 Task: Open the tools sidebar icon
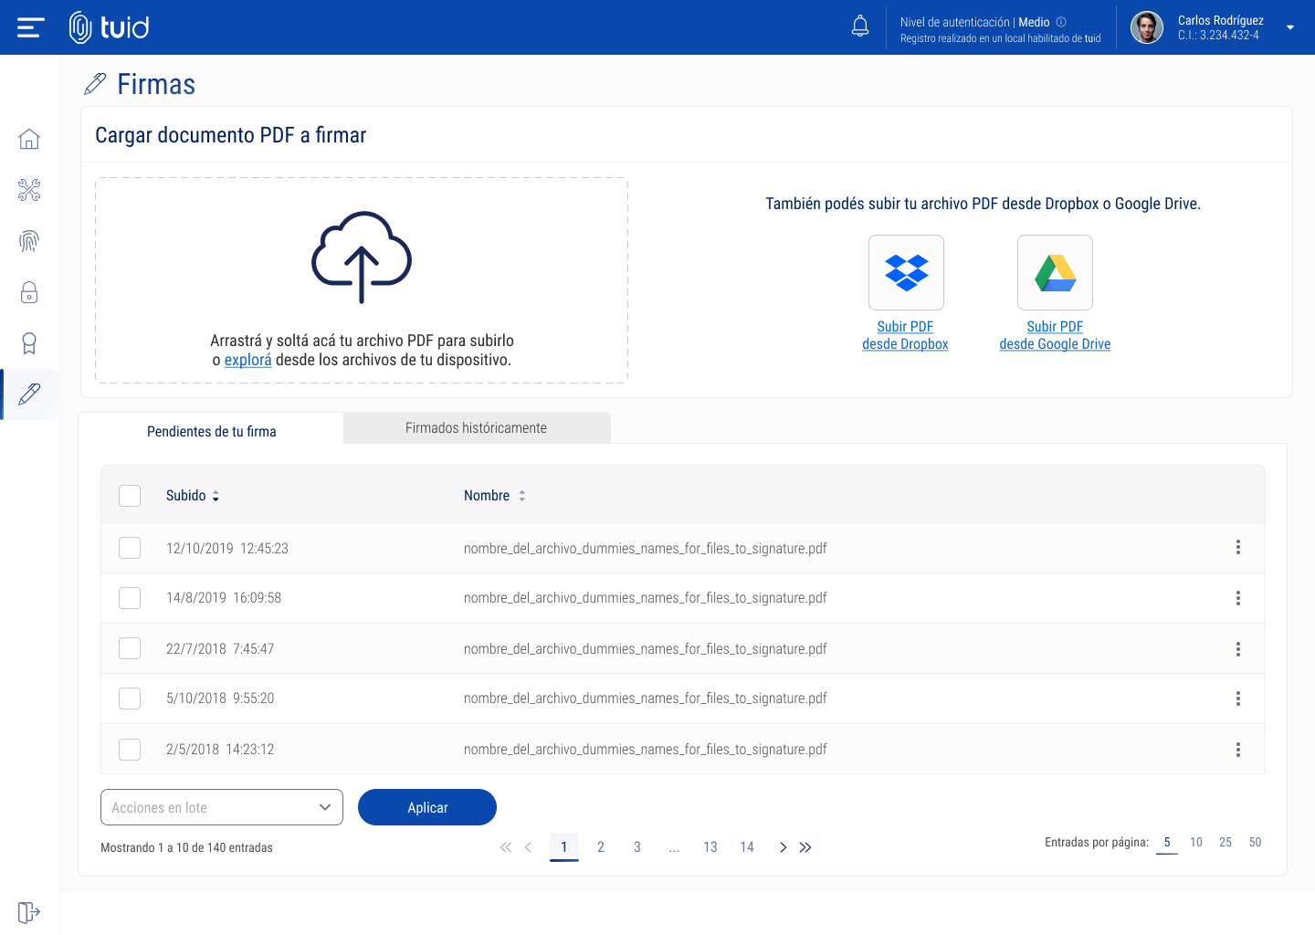pyautogui.click(x=29, y=190)
